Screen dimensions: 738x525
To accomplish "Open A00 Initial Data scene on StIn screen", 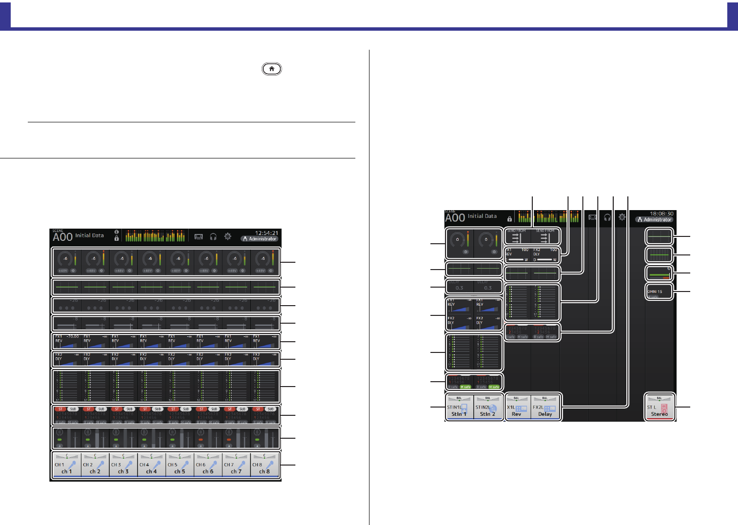I will [x=471, y=217].
